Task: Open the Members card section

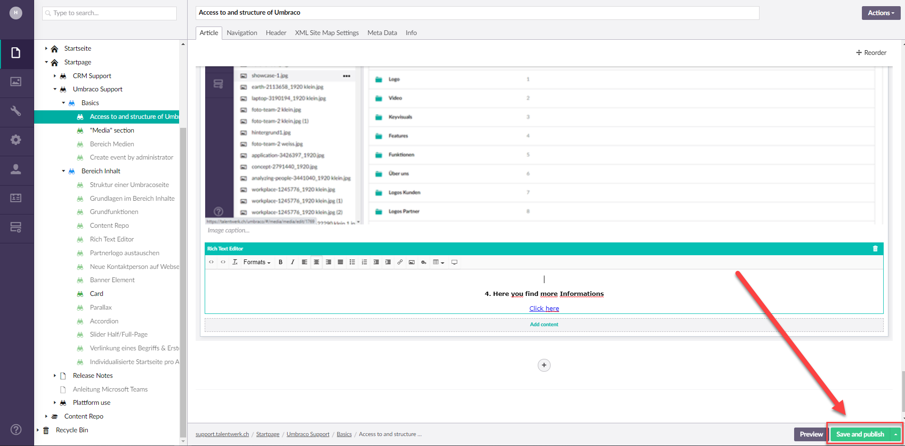Action: pyautogui.click(x=16, y=198)
